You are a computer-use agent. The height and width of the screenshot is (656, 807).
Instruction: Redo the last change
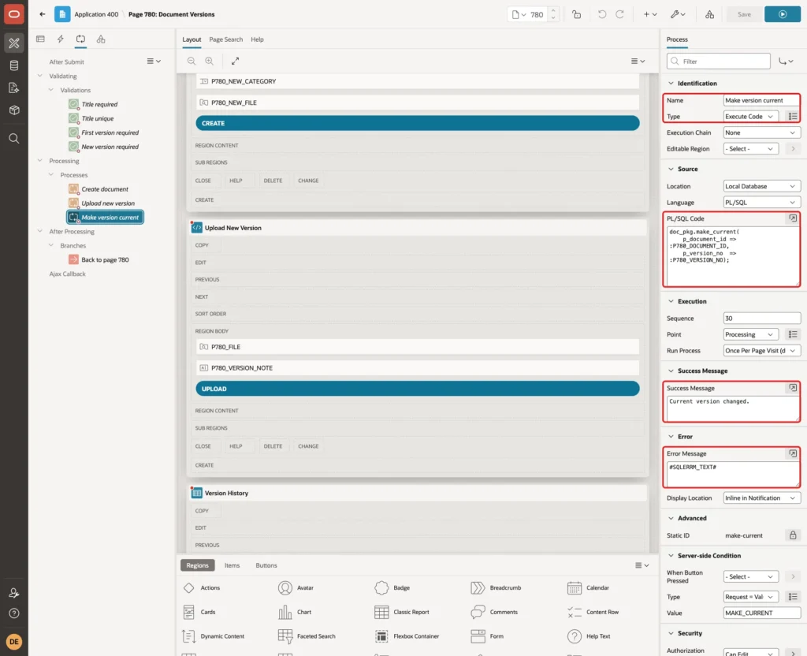pos(619,14)
